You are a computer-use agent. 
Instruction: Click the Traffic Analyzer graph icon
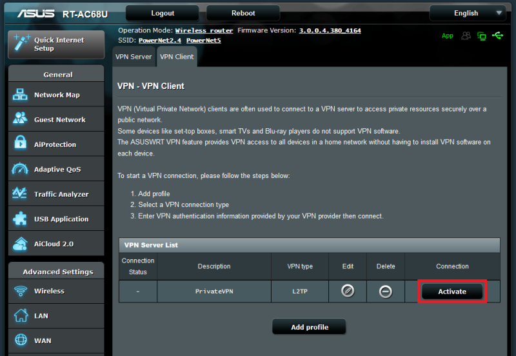19,193
